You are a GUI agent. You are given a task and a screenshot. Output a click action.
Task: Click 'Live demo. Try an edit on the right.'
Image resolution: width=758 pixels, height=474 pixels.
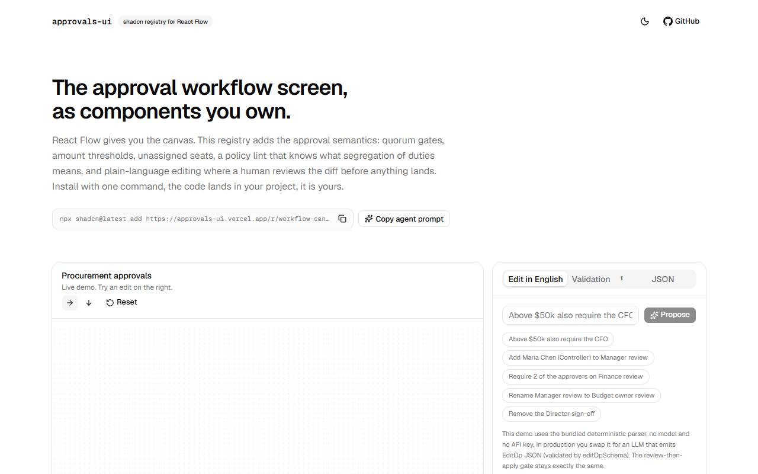point(117,287)
